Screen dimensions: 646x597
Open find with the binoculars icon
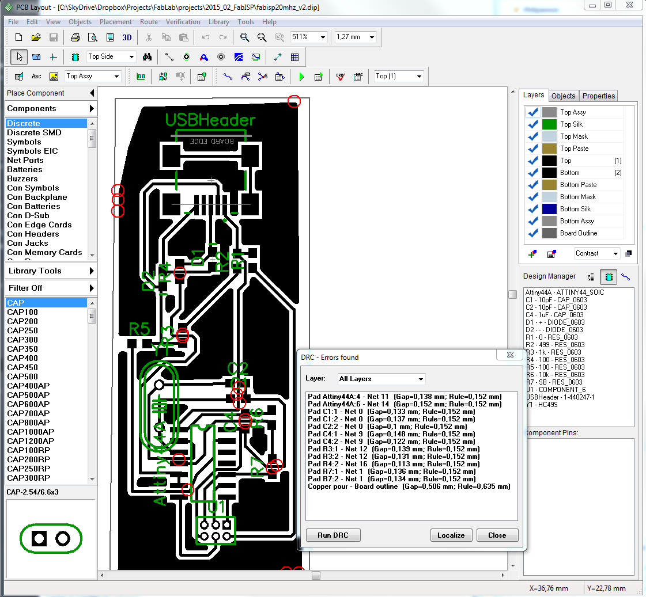[x=147, y=57]
